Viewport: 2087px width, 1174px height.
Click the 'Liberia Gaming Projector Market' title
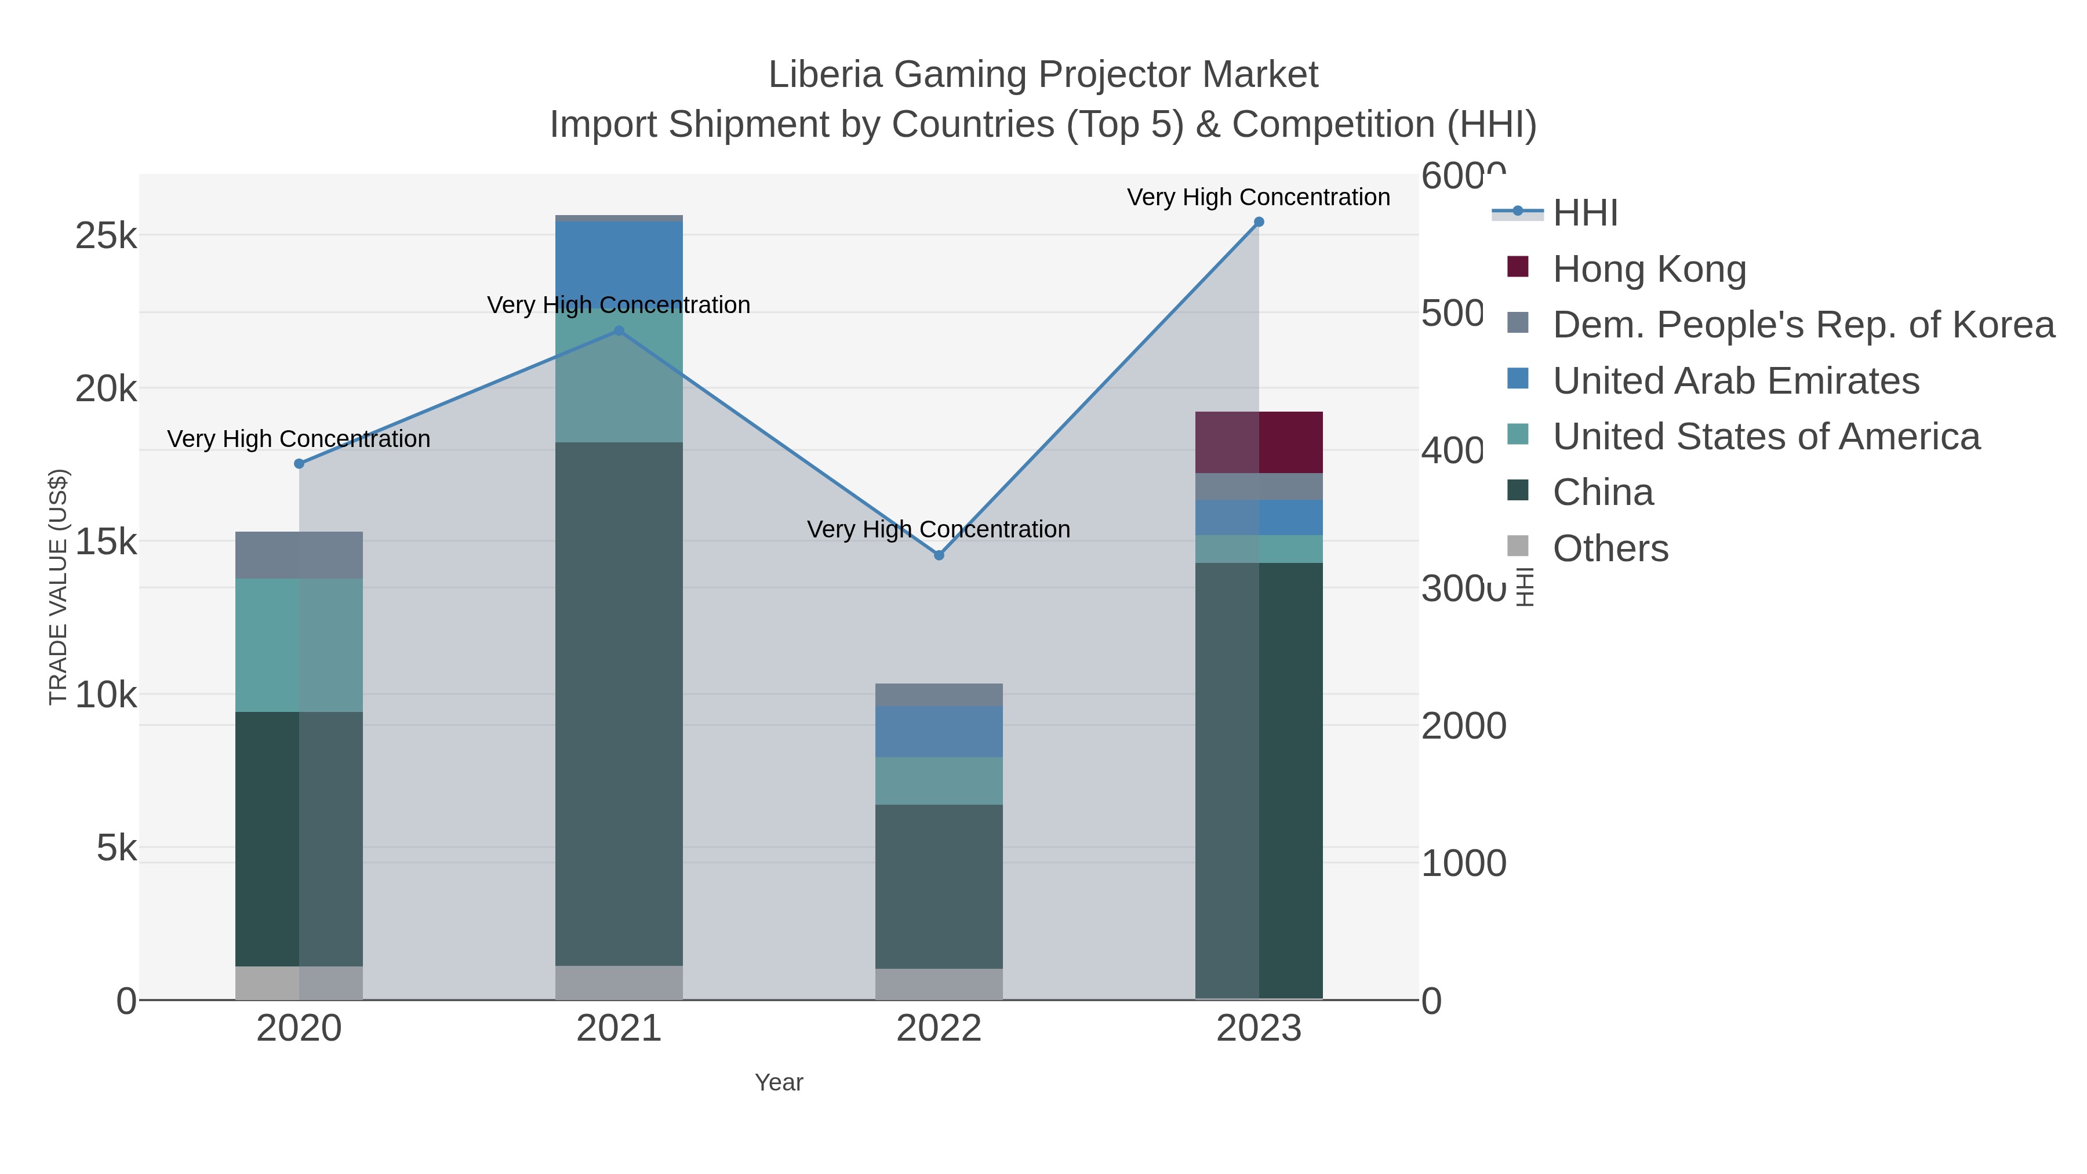pos(1043,75)
